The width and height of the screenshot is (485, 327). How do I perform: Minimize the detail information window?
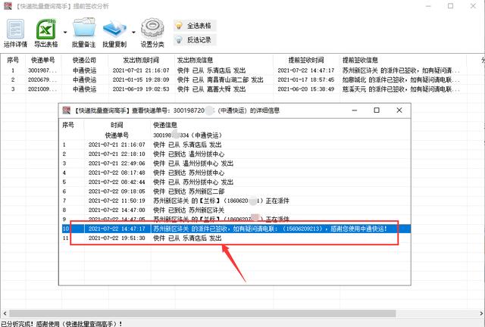(355, 111)
